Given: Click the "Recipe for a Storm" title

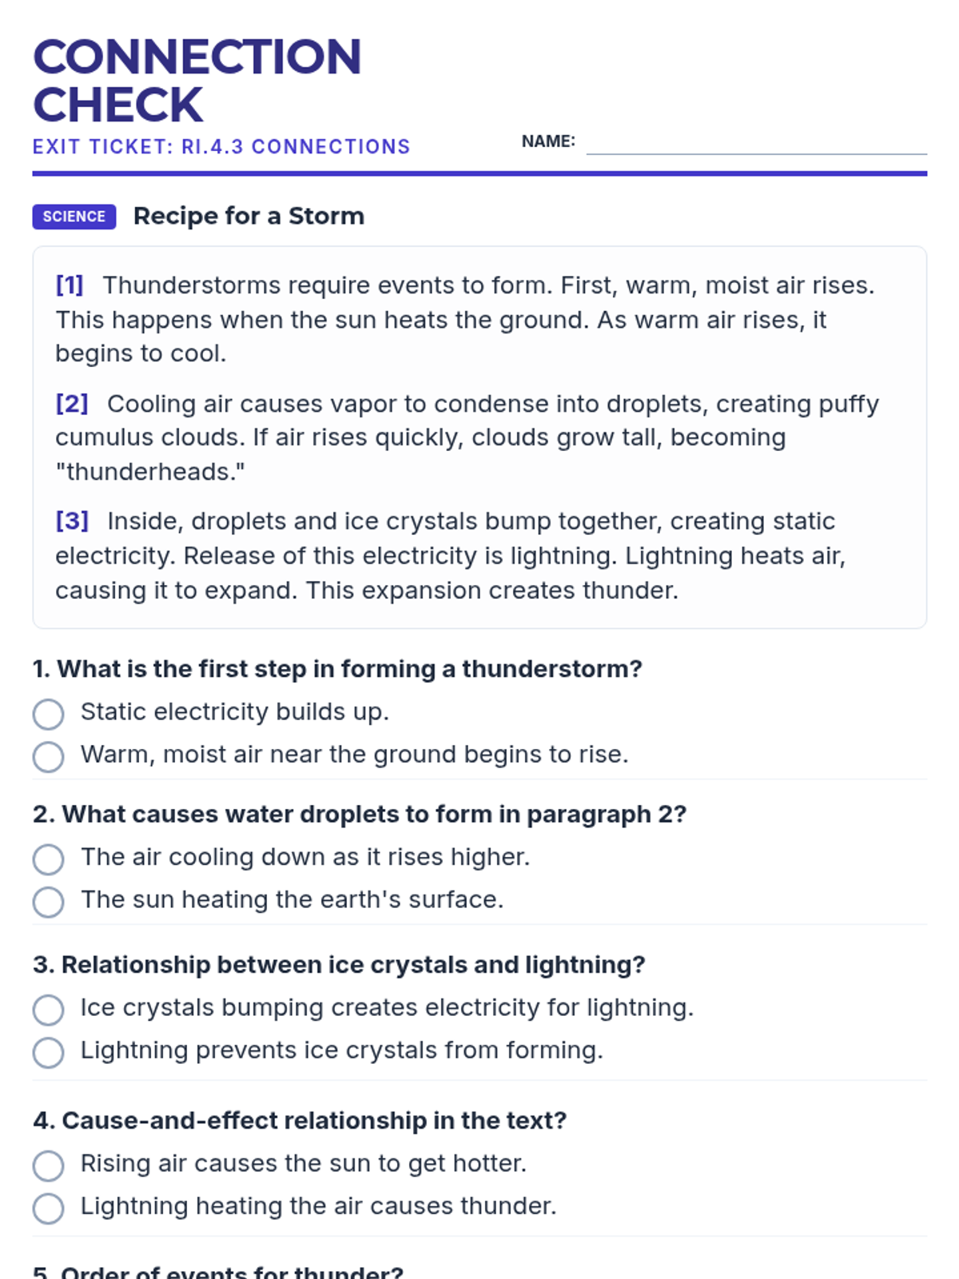Looking at the screenshot, I should tap(249, 216).
